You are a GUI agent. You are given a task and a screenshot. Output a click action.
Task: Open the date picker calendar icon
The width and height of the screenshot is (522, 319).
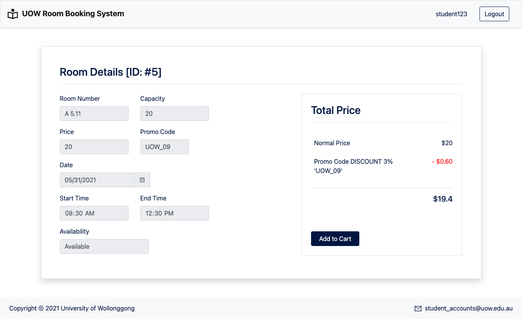(x=142, y=180)
